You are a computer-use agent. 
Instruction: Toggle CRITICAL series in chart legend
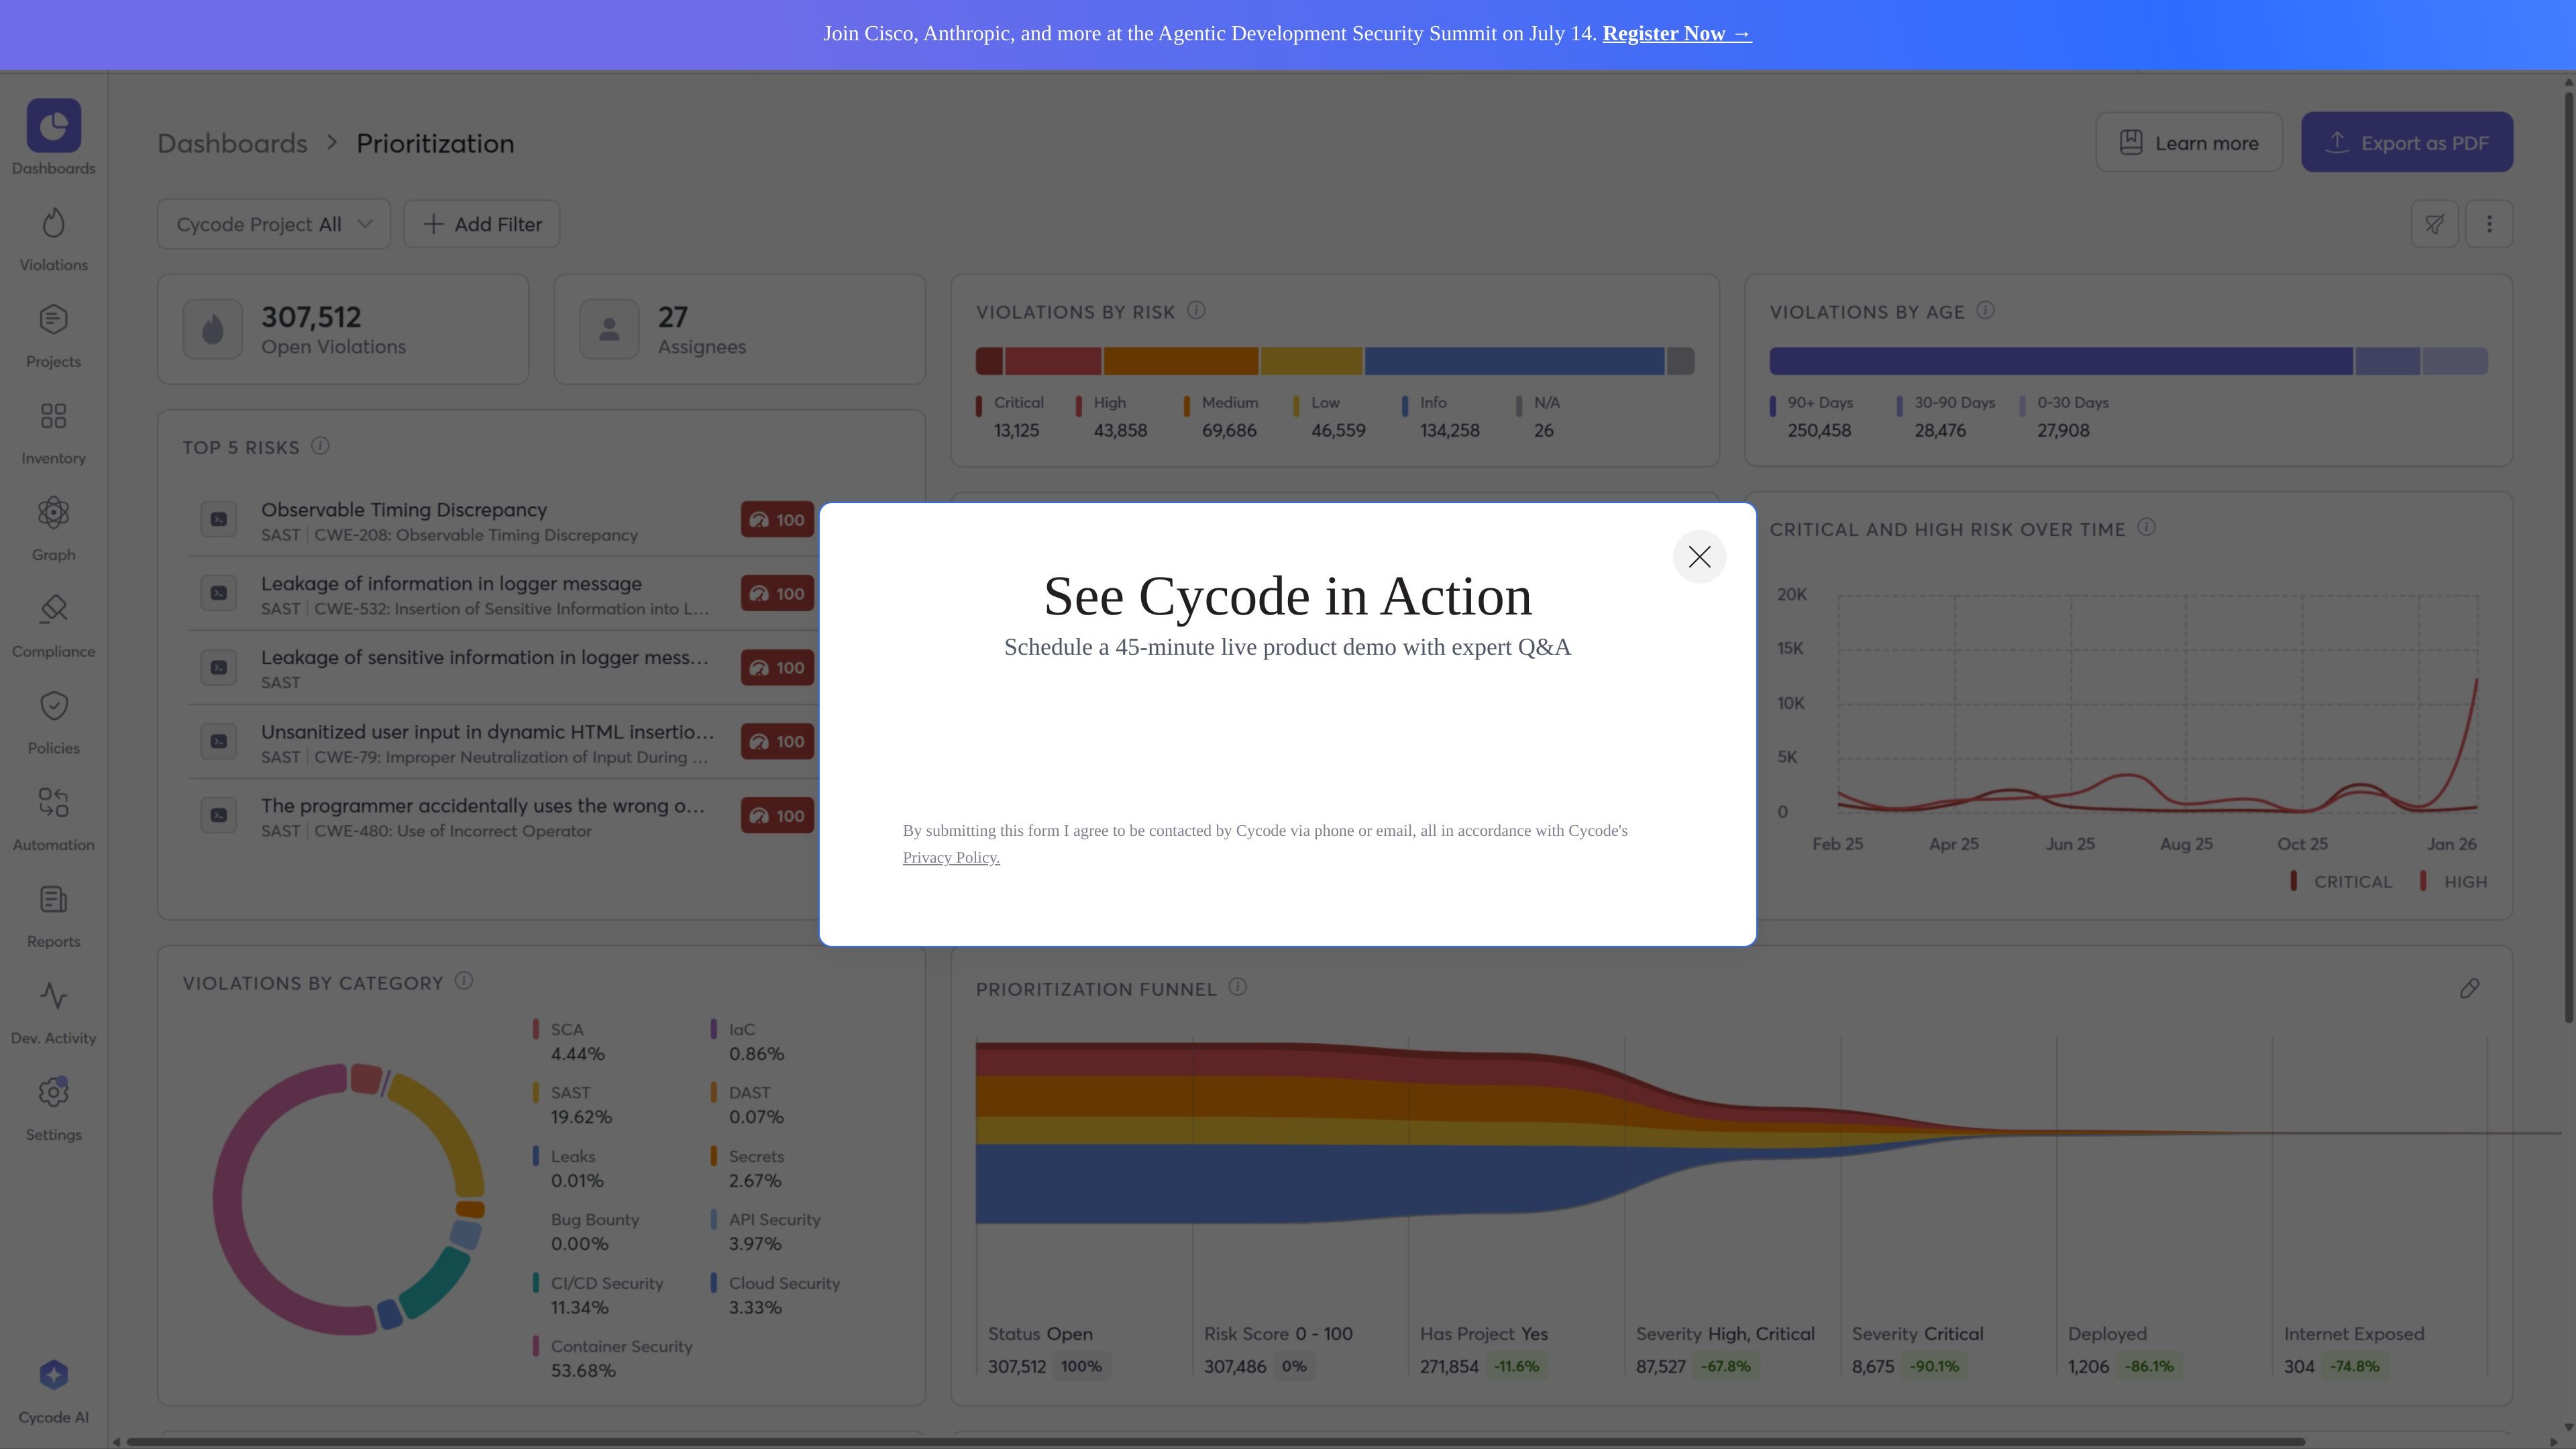point(2342,882)
